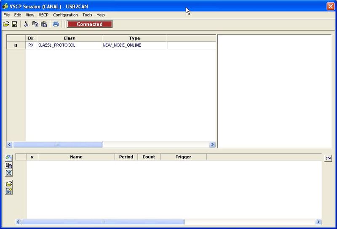Screen dimensions: 337x229
Task: Click the Class column header
Action: click(x=69, y=38)
